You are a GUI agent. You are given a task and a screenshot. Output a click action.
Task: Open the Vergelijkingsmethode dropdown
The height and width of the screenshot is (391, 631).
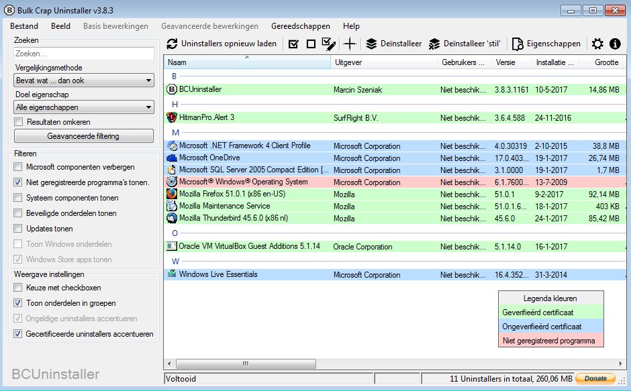(85, 80)
